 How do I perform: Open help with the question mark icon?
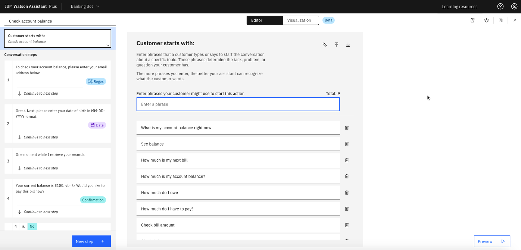(500, 6)
